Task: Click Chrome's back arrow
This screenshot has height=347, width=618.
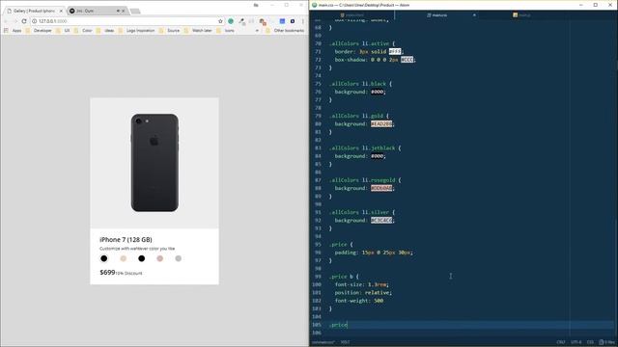Action: point(6,21)
